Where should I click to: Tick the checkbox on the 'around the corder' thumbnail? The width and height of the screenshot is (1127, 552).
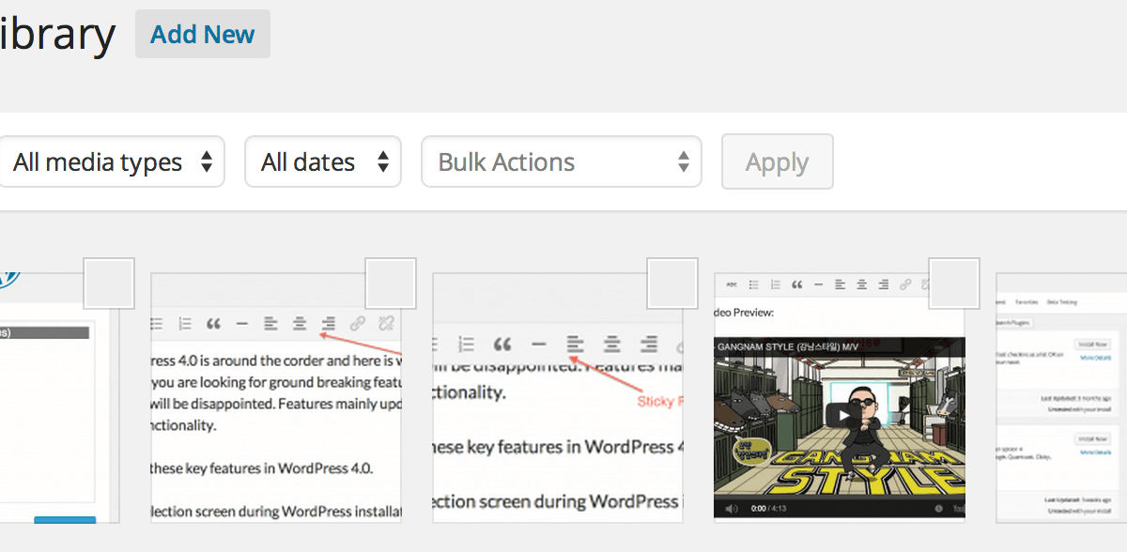(391, 284)
